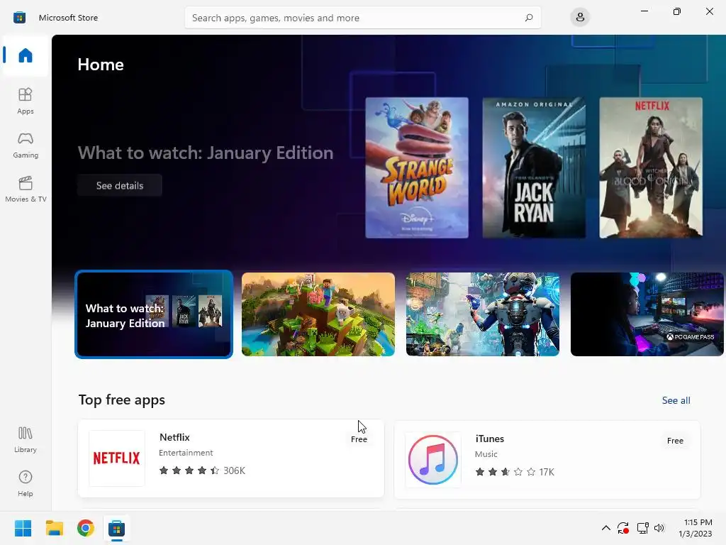Open the iTunes app title
This screenshot has width=726, height=545.
click(x=490, y=439)
